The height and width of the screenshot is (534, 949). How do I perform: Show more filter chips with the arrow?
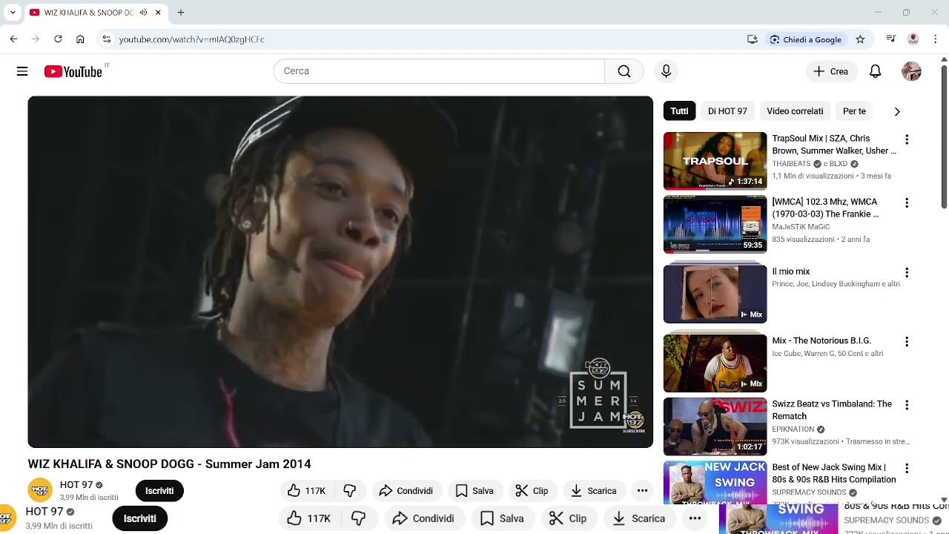(897, 111)
